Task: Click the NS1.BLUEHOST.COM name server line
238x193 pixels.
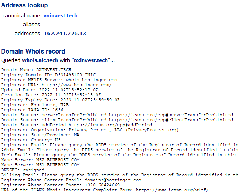Action: pos(40,165)
